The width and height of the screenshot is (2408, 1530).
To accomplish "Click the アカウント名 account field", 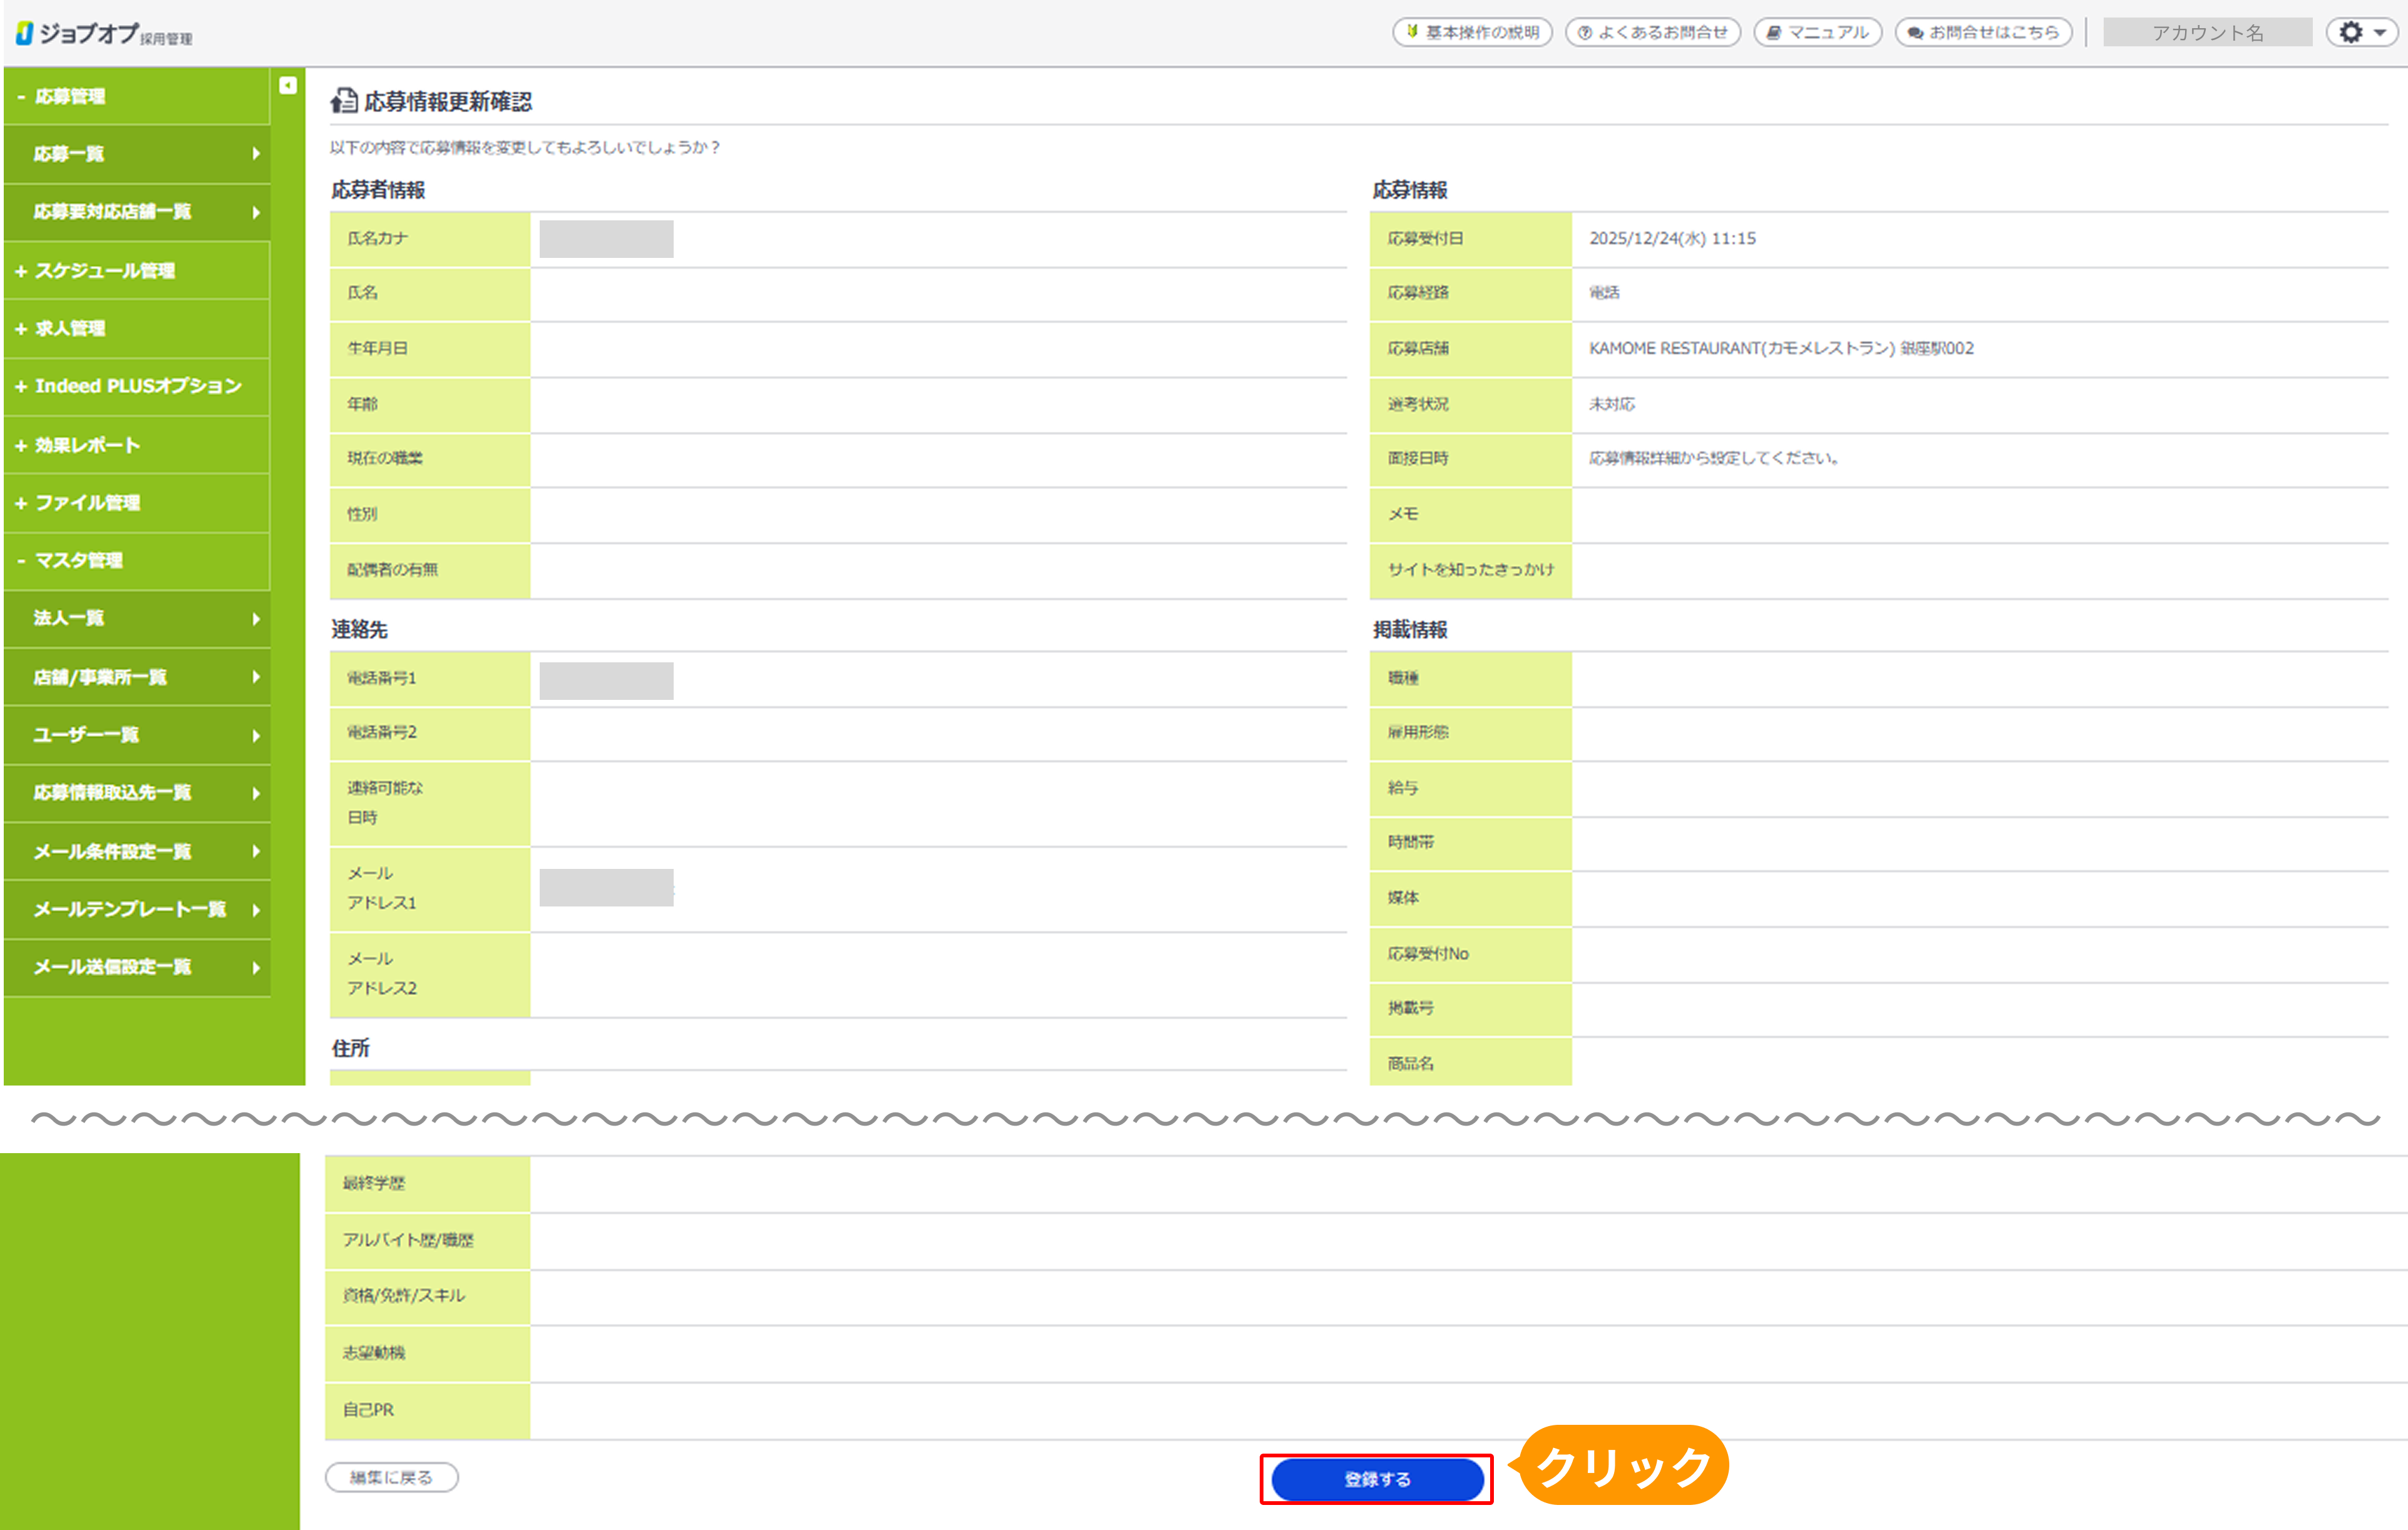I will coord(2207,32).
